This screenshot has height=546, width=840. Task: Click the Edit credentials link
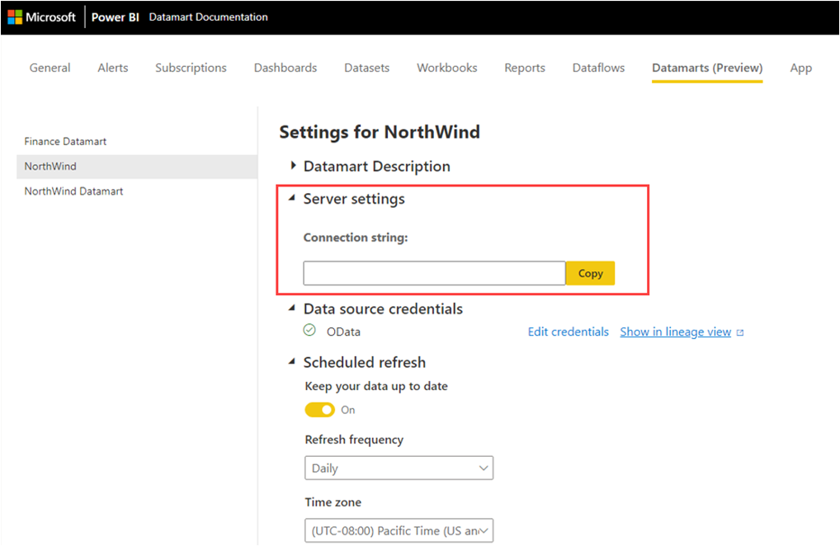pyautogui.click(x=568, y=331)
